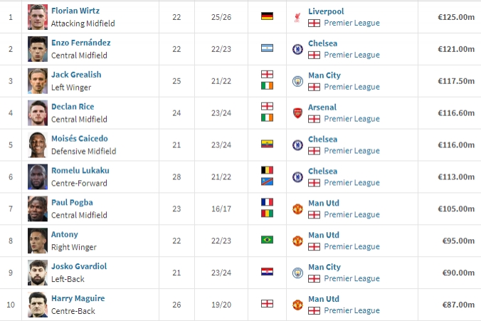This screenshot has width=481, height=321.
Task: Click Florian Wirtz's portrait thumbnail
Action: point(37,17)
